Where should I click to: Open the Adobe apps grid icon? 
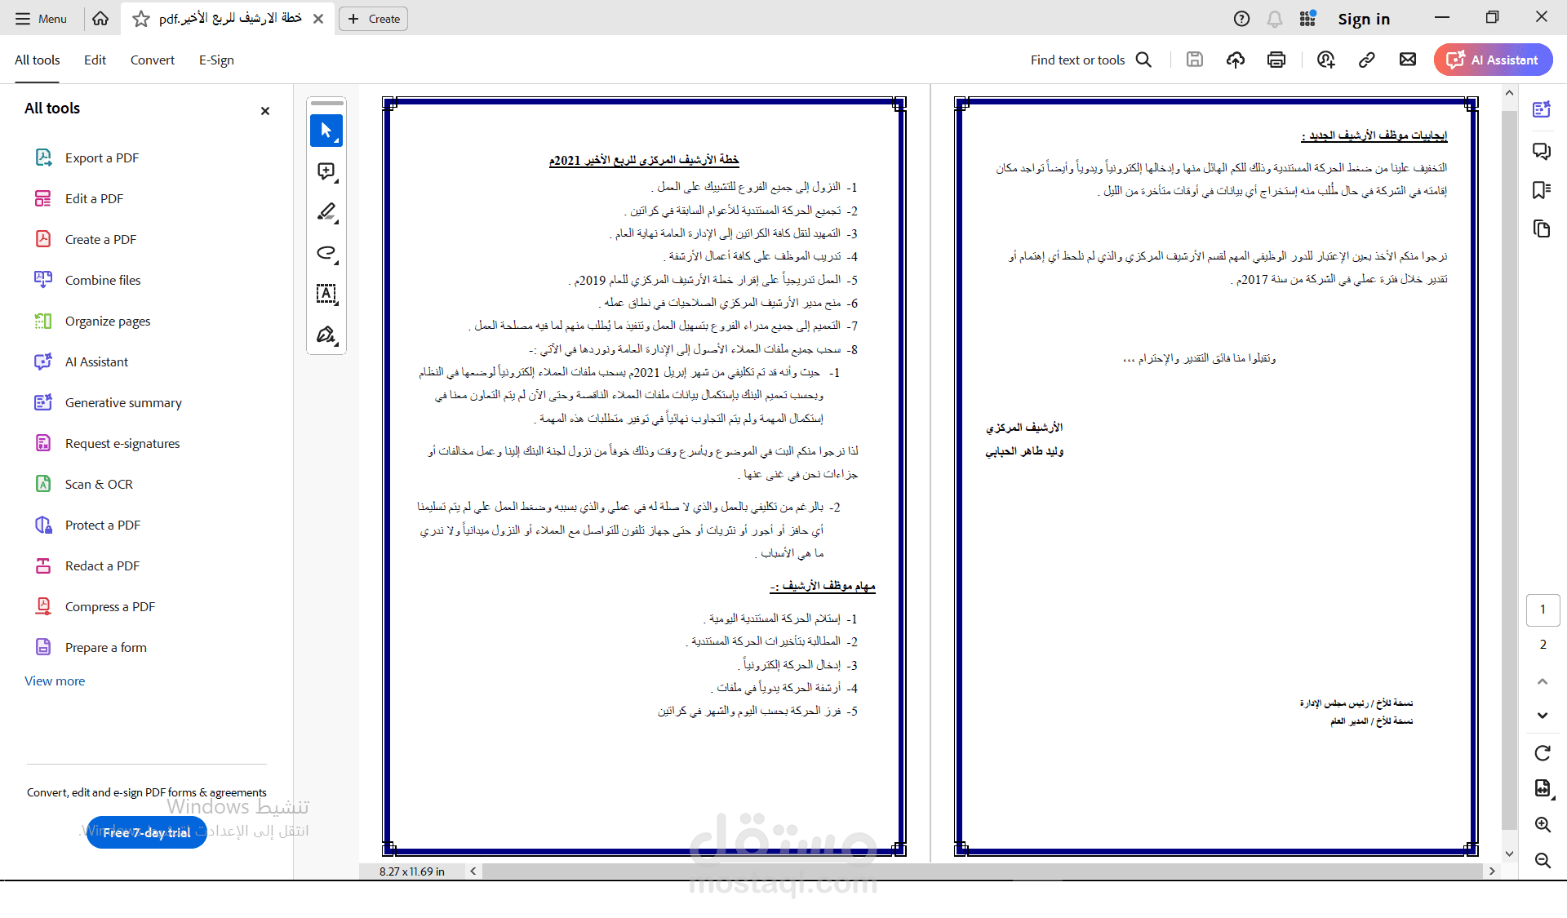click(1307, 19)
